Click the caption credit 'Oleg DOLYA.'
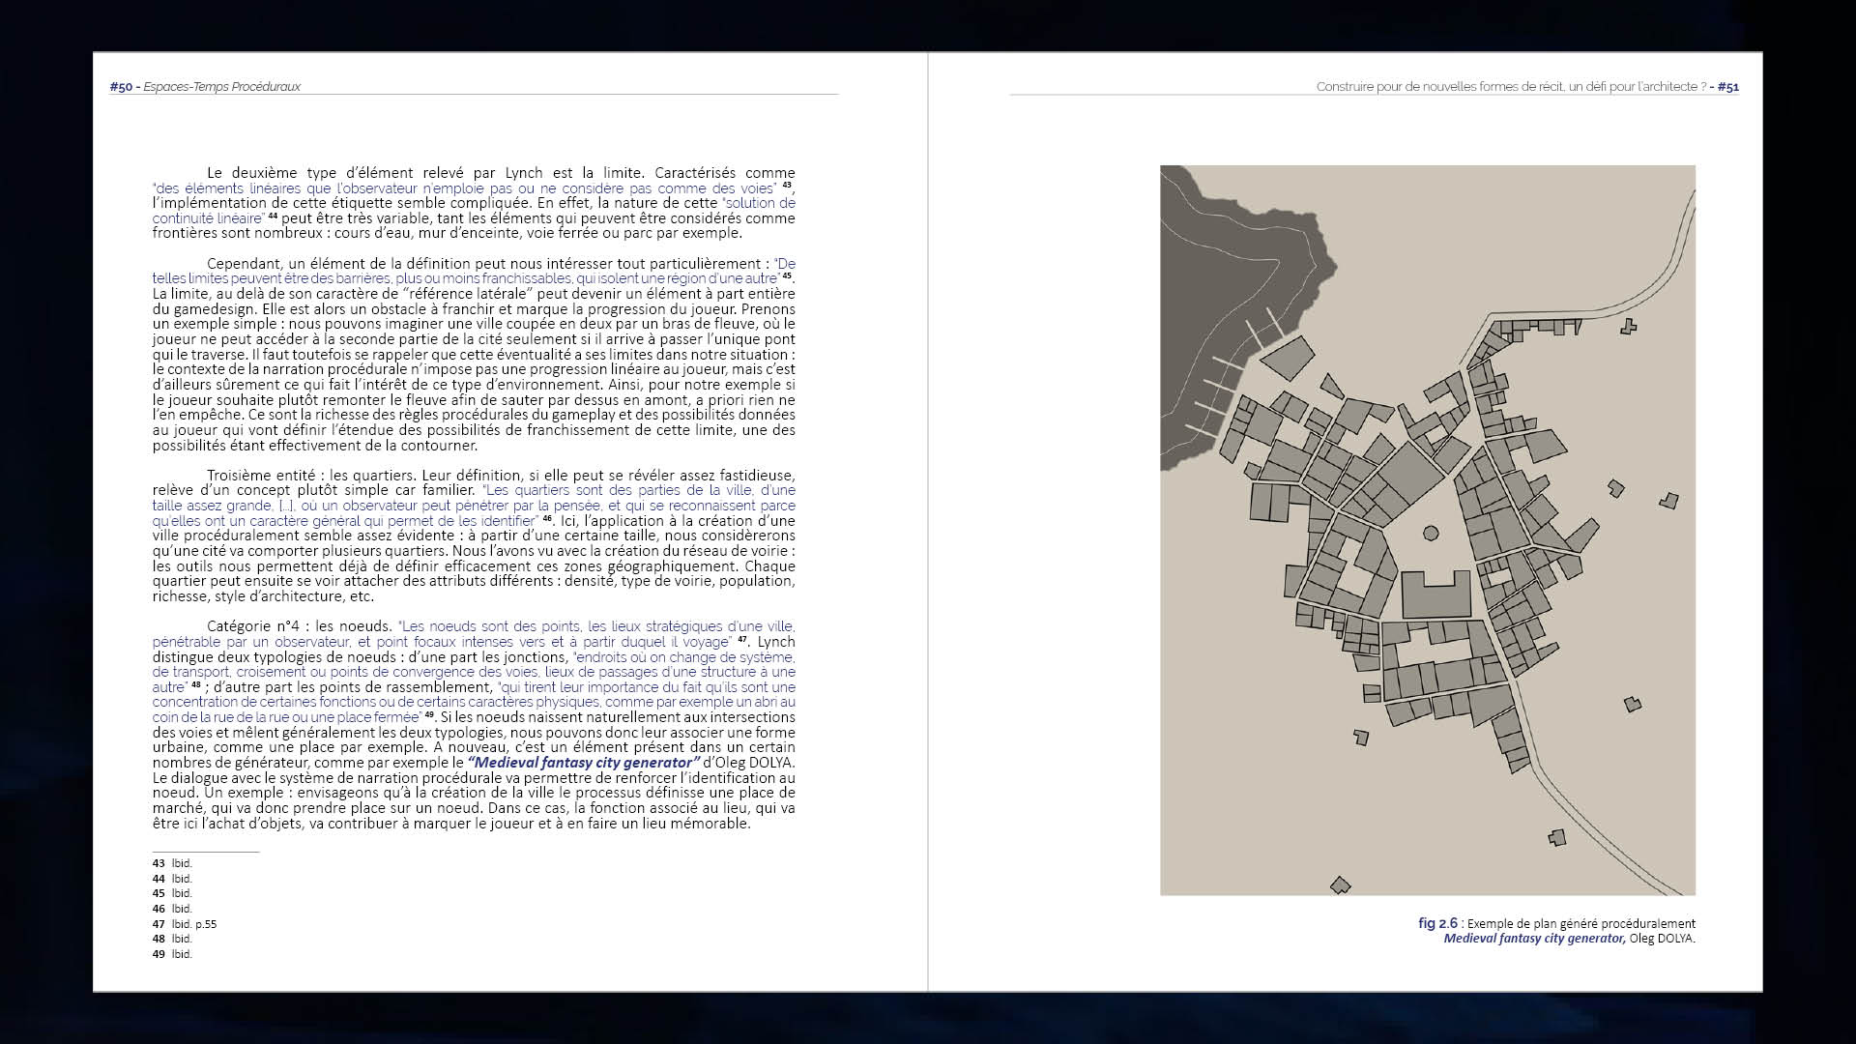 click(1663, 939)
